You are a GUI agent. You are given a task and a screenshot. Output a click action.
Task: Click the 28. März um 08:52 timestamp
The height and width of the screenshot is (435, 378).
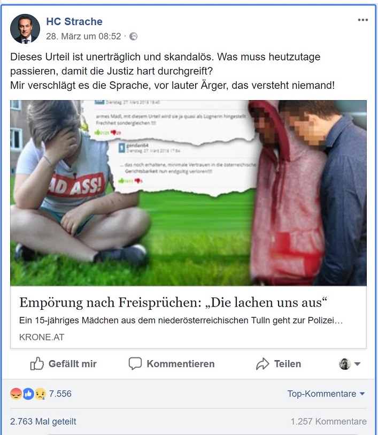tap(83, 36)
